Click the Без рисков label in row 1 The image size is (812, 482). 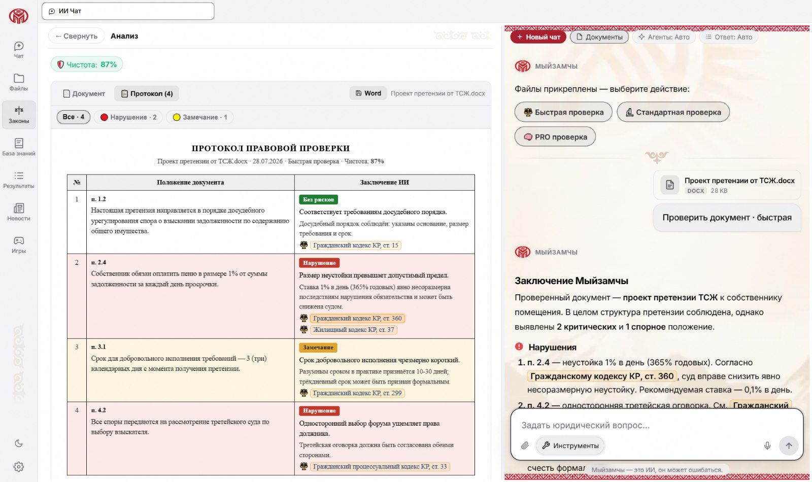(x=319, y=199)
